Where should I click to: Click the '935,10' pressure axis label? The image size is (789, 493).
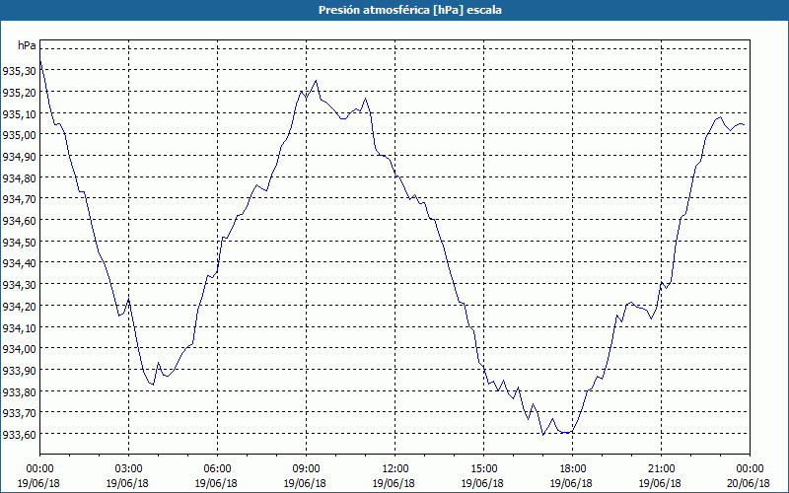[19, 113]
